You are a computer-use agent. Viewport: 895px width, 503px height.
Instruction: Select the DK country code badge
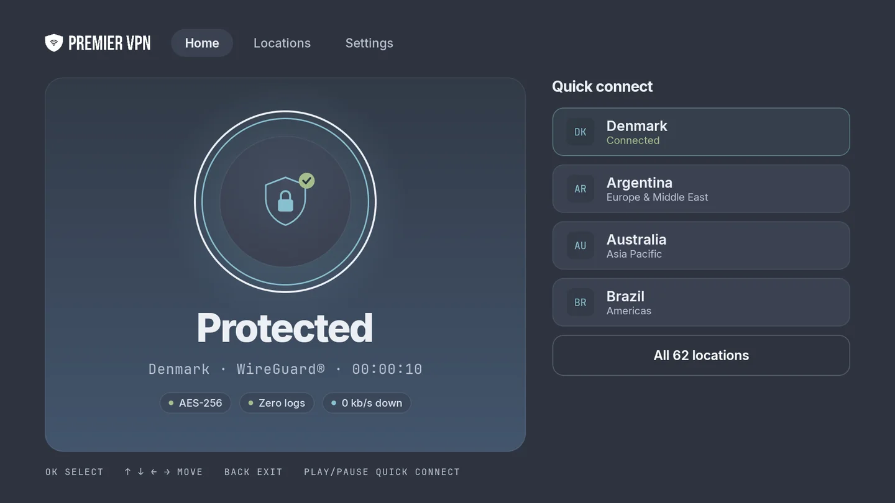(x=581, y=132)
